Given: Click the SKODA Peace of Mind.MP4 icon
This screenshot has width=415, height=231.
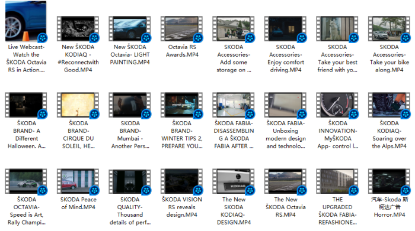Looking at the screenshot, I should tap(78, 181).
